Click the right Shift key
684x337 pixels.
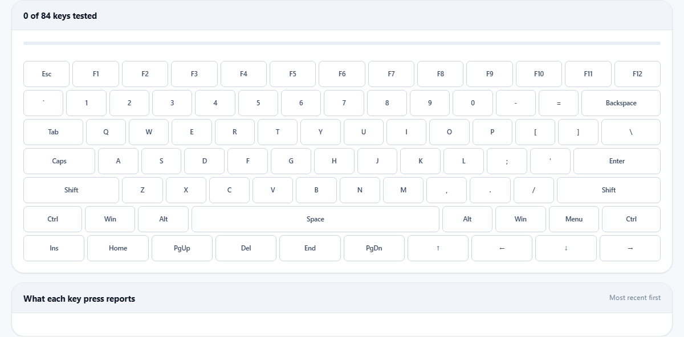(609, 190)
